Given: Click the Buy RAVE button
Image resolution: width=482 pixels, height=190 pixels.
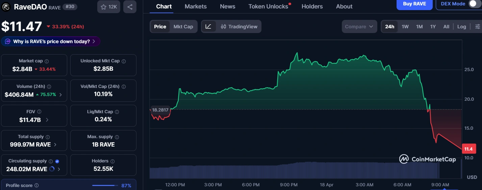Looking at the screenshot, I should tap(414, 4).
